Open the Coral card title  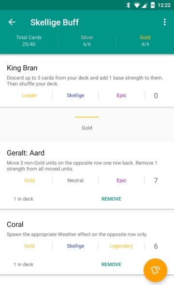(15, 225)
